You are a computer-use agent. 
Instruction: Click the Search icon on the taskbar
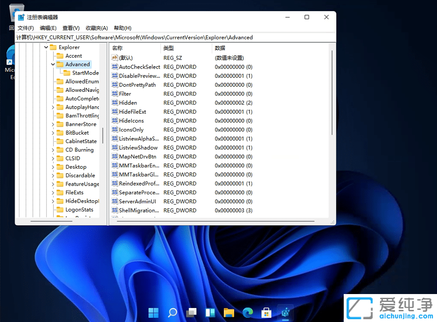(x=172, y=313)
